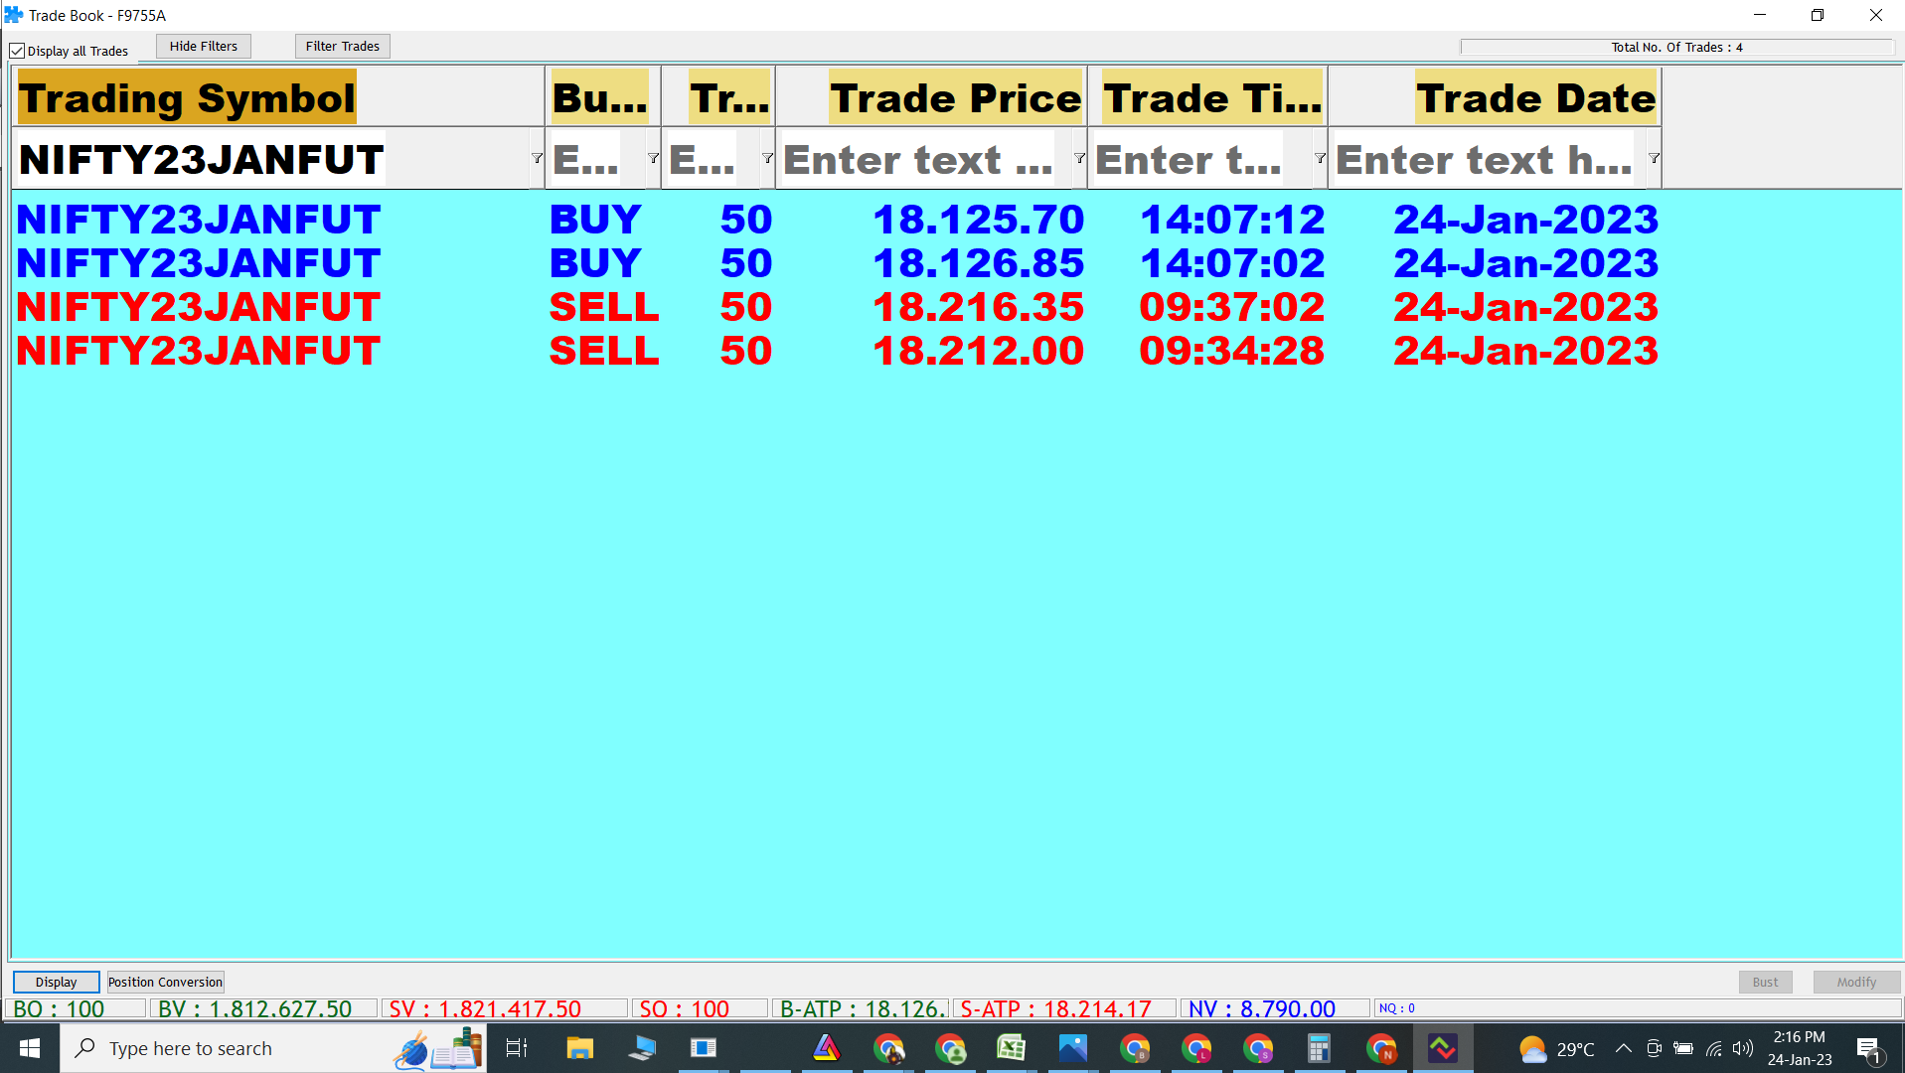Select the Display tab at bottom
This screenshot has width=1905, height=1073.
pos(56,982)
